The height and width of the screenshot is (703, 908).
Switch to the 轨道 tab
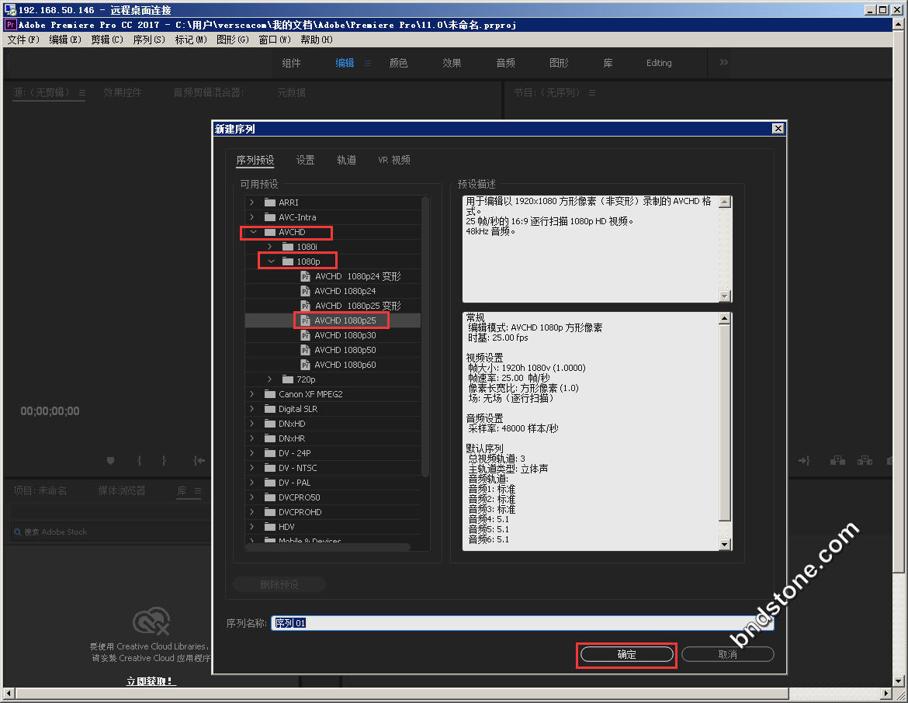point(346,161)
